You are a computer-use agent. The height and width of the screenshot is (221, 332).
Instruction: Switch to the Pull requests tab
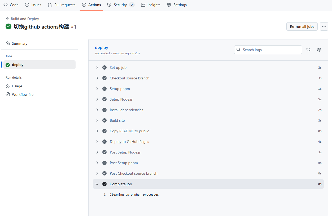click(62, 5)
